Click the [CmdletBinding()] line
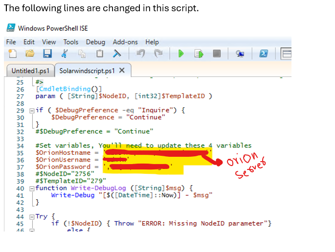Image resolution: width=335 pixels, height=252 pixels. (69, 89)
